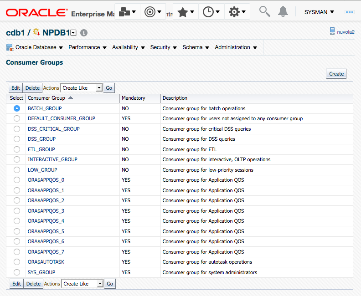Image resolution: width=361 pixels, height=296 pixels.
Task: Open the ORA$AUTOTASK link
Action: [x=46, y=262]
